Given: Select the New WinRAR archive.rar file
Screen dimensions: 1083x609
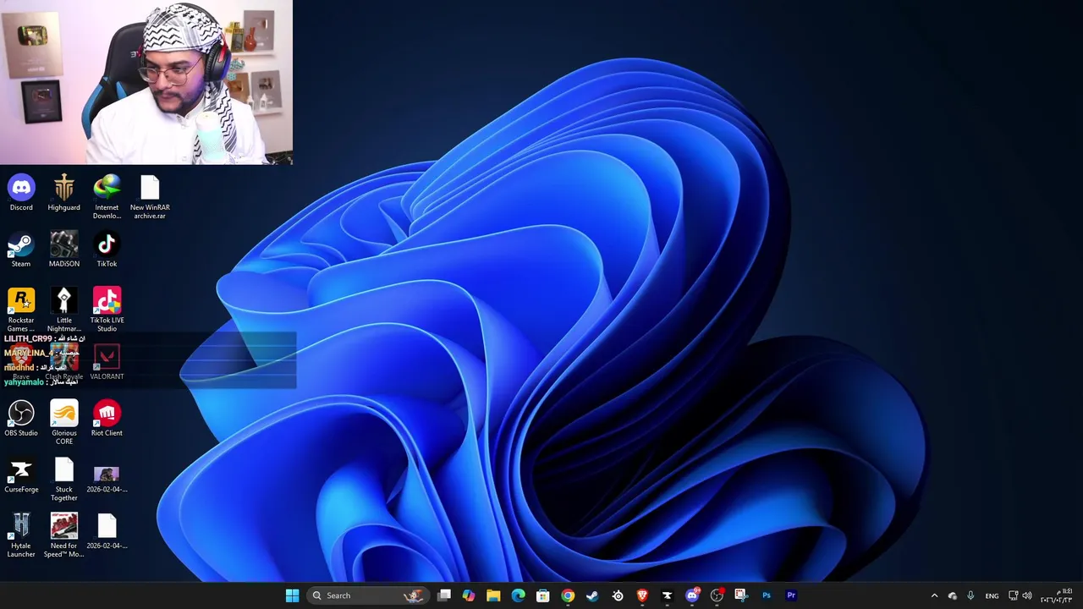Looking at the screenshot, I should point(150,197).
